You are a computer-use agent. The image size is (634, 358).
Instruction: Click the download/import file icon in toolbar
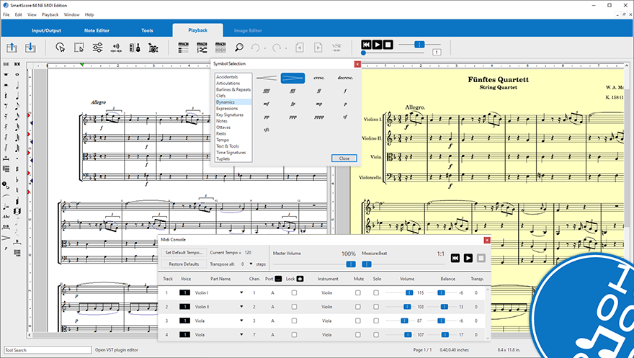(30, 48)
